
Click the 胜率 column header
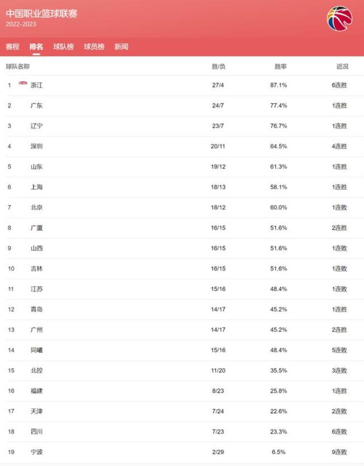(x=281, y=67)
